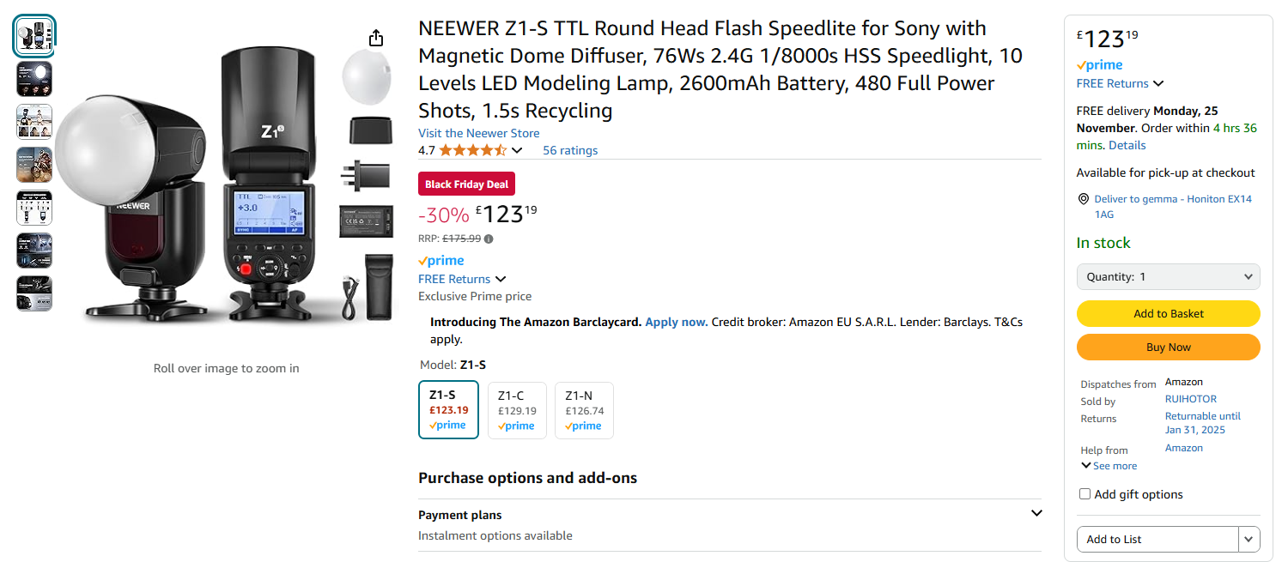This screenshot has width=1282, height=562.
Task: Click the share icon above product image
Action: point(375,39)
